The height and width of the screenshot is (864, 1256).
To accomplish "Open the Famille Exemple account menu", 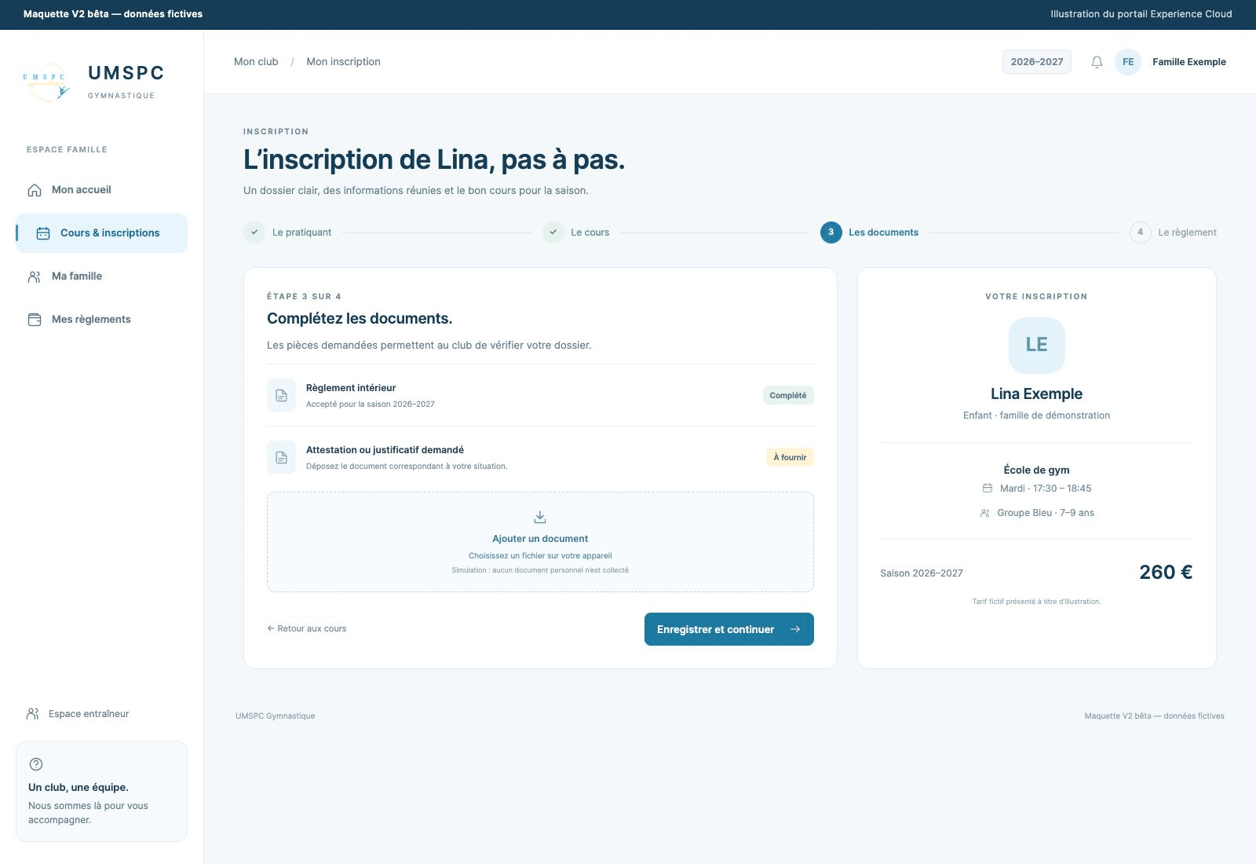I will click(1188, 62).
